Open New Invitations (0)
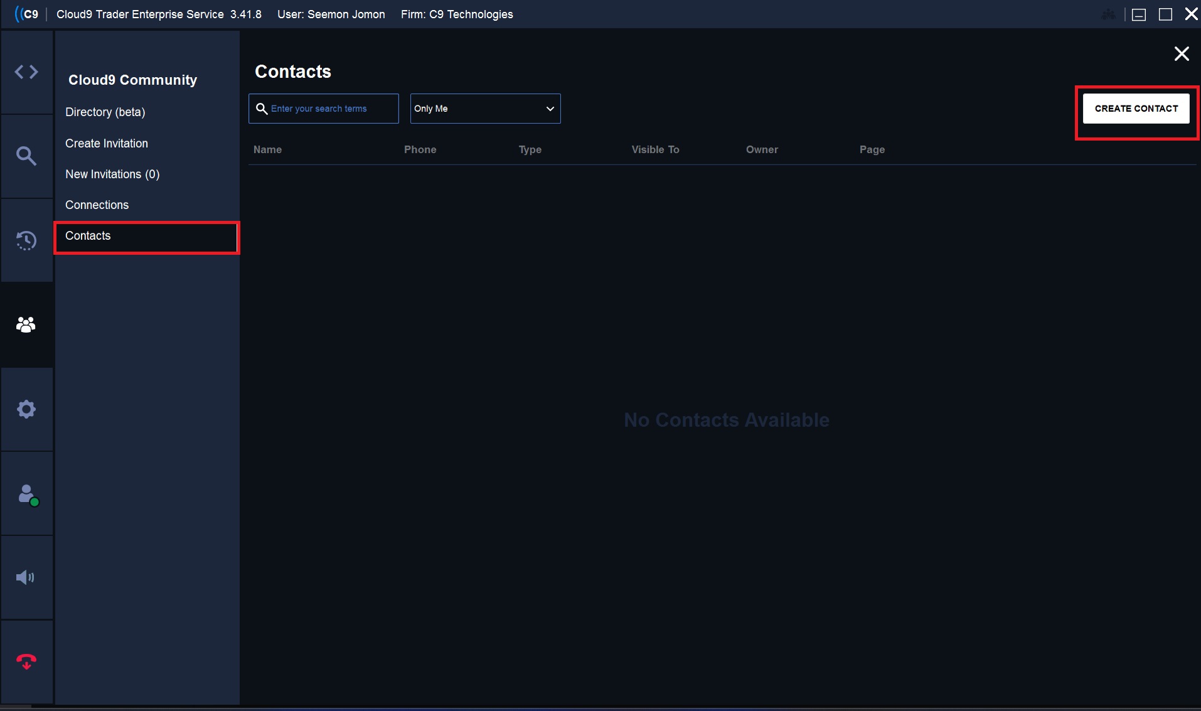Viewport: 1201px width, 711px height. tap(112, 174)
